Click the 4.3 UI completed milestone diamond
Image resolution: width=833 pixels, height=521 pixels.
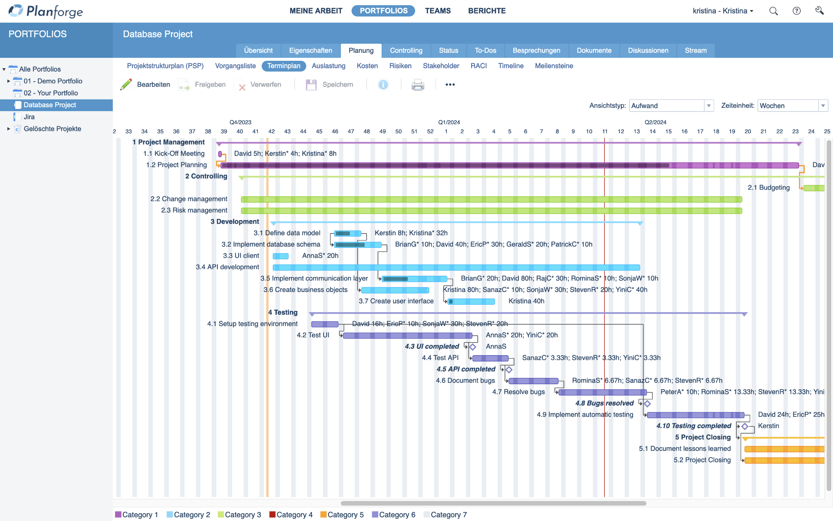coord(473,347)
